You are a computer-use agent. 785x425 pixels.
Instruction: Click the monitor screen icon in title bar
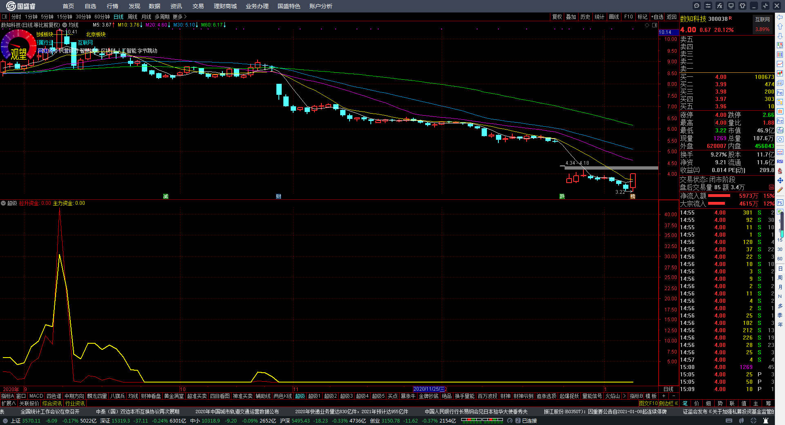(731, 6)
